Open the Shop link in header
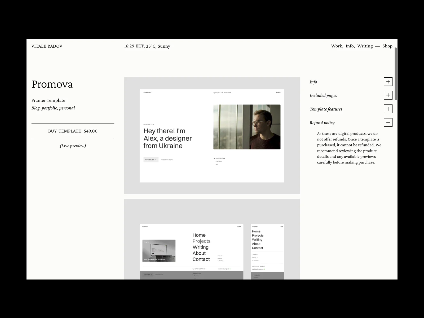Screen dimensions: 424x318 click(x=387, y=46)
